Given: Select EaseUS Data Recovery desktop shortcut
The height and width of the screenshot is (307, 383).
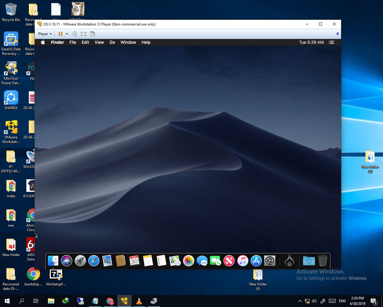Looking at the screenshot, I should [11, 44].
